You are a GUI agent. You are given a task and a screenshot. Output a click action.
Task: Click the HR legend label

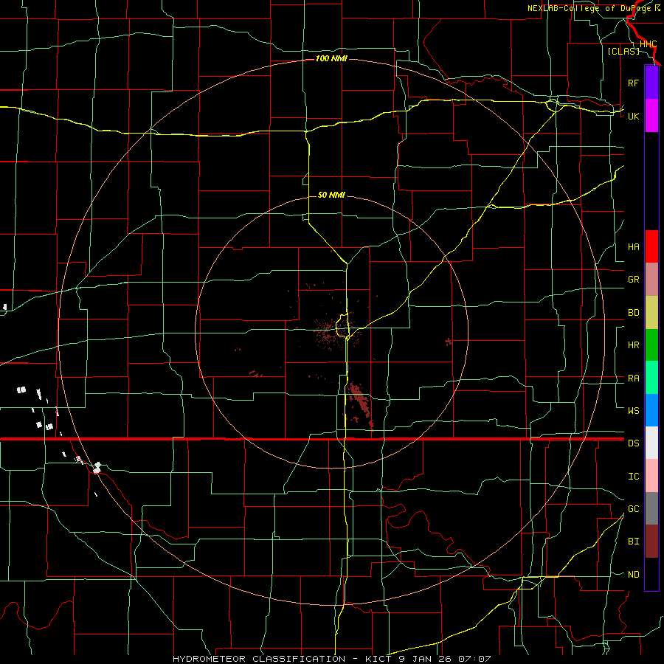[633, 345]
